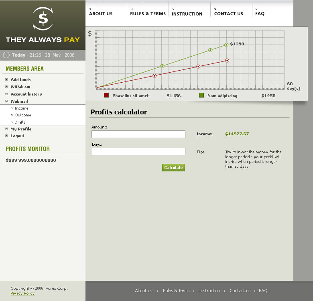Open the Income webmail subitem
The height and width of the screenshot is (301, 313).
point(21,108)
